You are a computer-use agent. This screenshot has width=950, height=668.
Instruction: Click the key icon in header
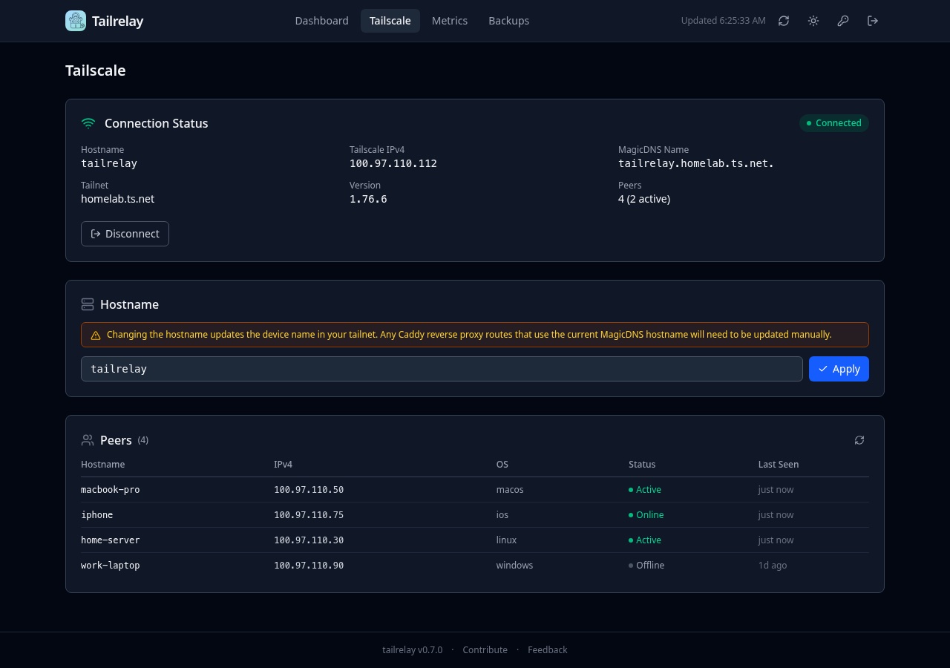coord(843,21)
